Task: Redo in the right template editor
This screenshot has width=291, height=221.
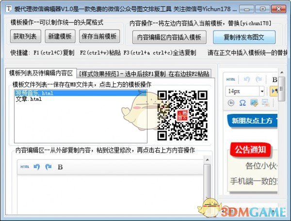Action: coord(259,79)
